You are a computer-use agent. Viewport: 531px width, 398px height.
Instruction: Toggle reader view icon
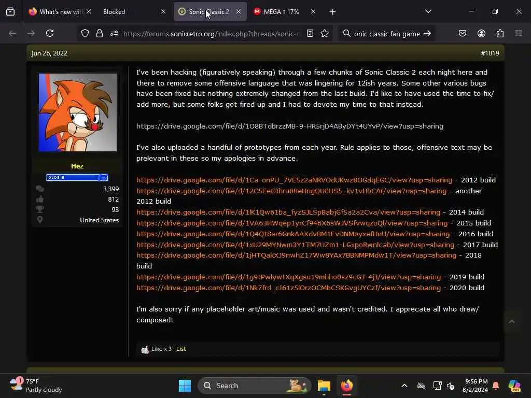pos(310,33)
